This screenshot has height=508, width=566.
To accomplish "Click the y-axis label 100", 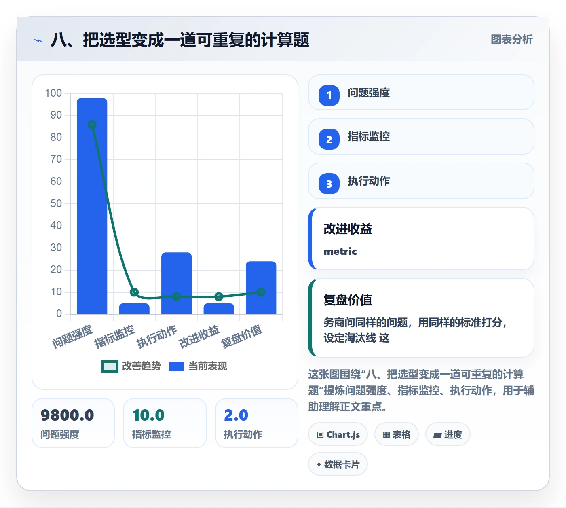I will 53,93.
